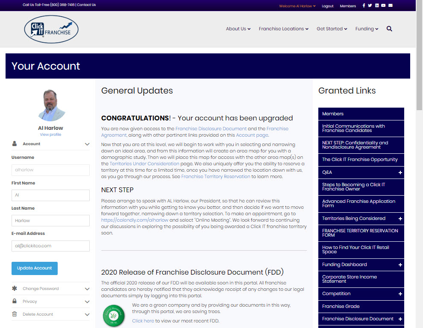Open Advanced Franchise Application Form
Screen dimensions: 423x328
click(361, 204)
